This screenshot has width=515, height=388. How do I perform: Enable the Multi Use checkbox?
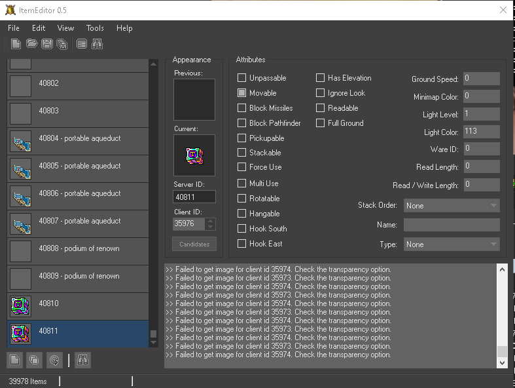(241, 183)
